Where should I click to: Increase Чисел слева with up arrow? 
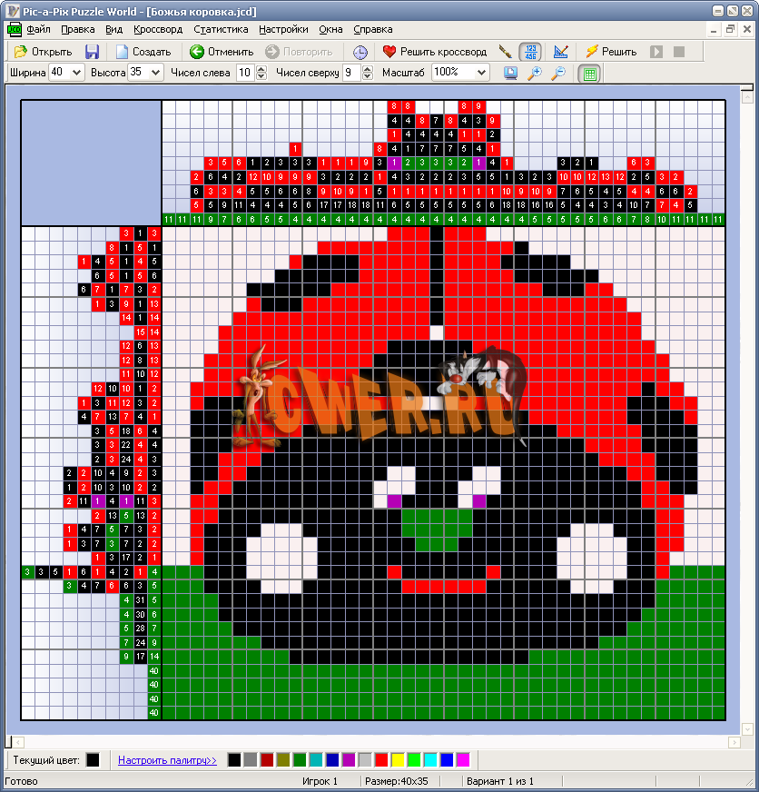261,69
